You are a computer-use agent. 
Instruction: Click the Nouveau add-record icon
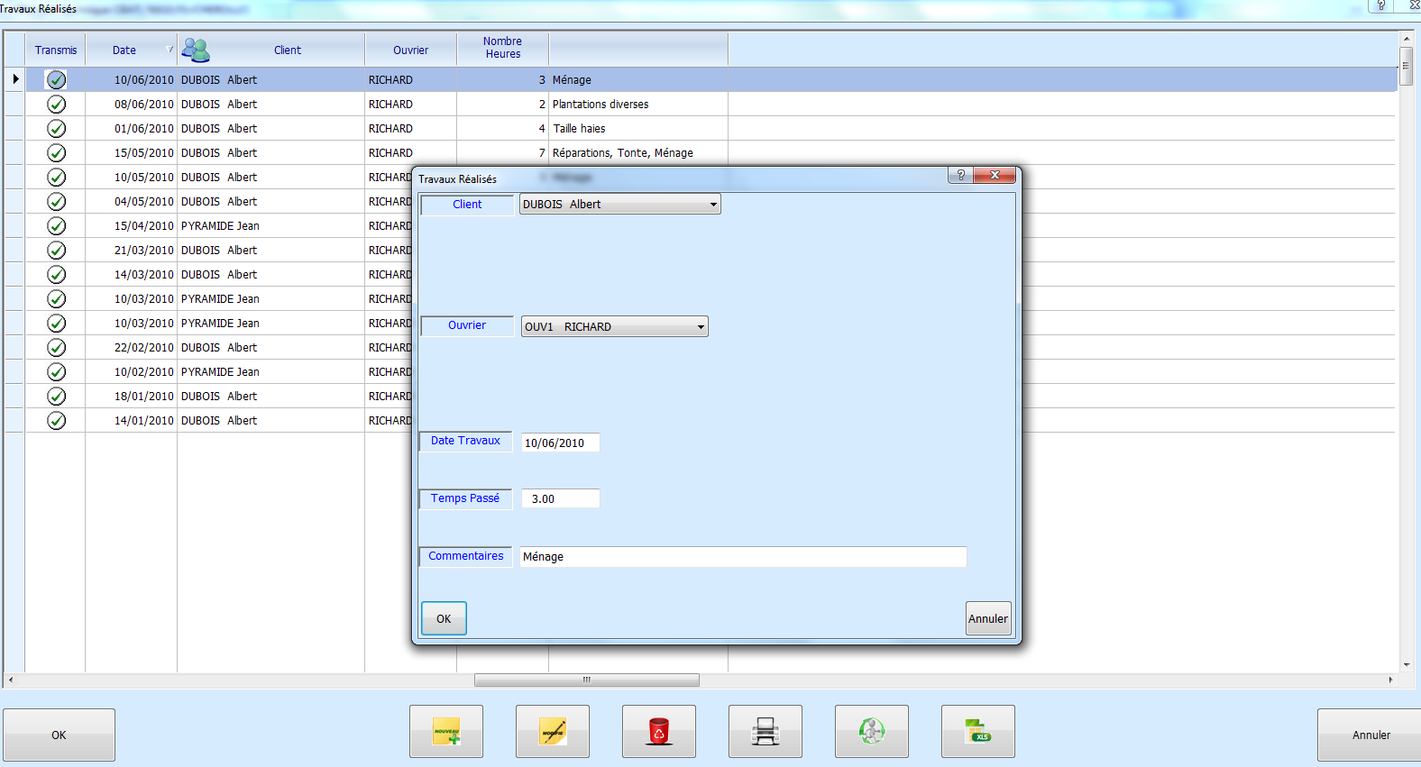[446, 732]
